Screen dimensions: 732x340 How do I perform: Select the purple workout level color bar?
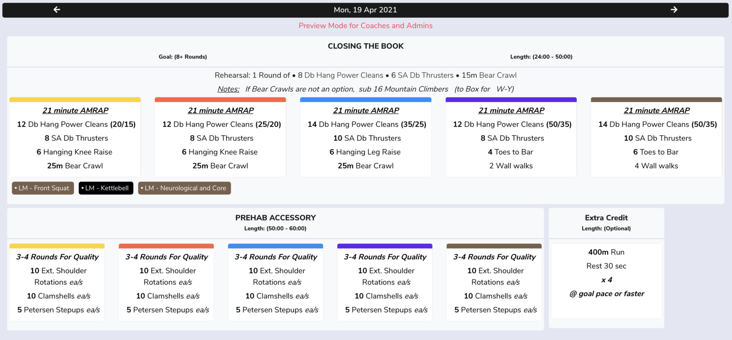511,100
